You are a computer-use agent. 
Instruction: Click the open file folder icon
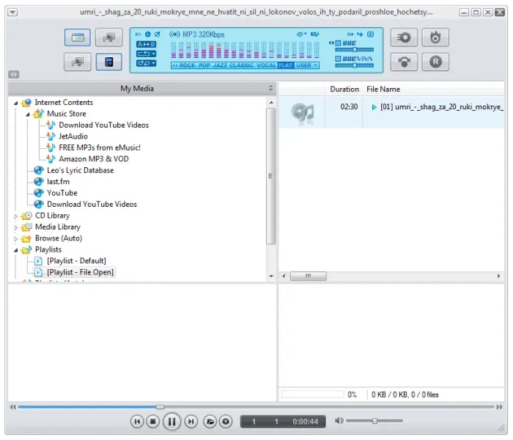210,421
